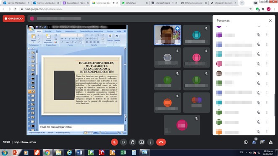The image size is (278, 156).
Task: Raise hand in the meeting
Action: [x=132, y=142]
